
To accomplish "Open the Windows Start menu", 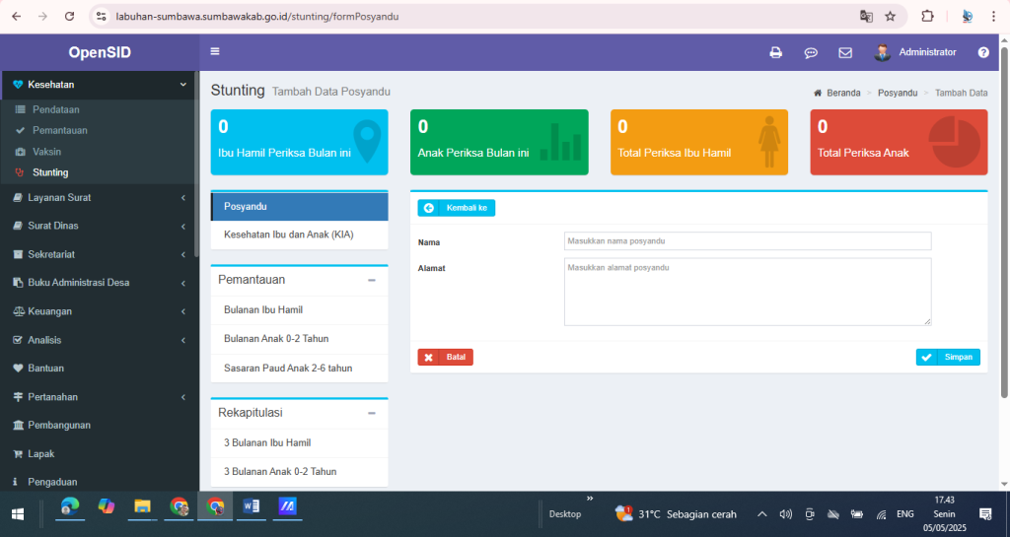I will pos(18,514).
